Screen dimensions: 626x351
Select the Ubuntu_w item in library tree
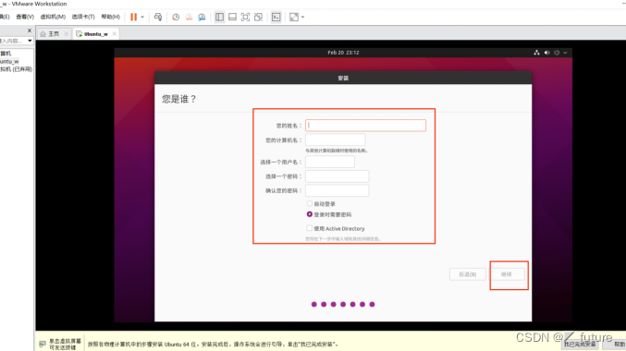9,61
